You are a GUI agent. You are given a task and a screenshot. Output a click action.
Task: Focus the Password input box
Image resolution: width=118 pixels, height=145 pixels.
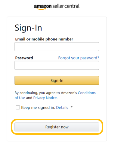pyautogui.click(x=57, y=65)
